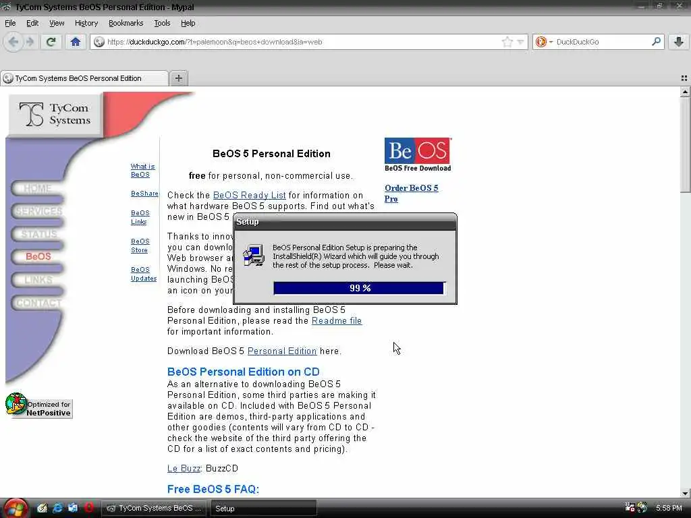Click the scrollbar up arrow
The image size is (691, 518).
[x=685, y=92]
